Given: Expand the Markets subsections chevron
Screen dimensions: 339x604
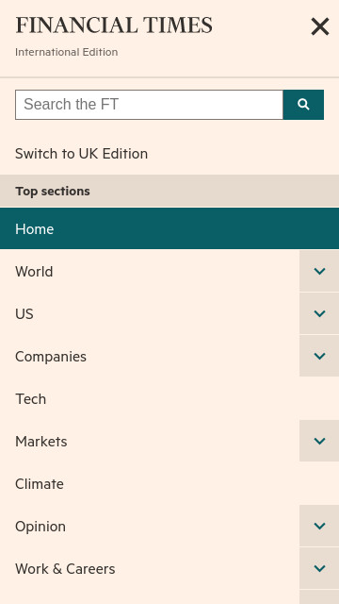Looking at the screenshot, I should pyautogui.click(x=319, y=441).
